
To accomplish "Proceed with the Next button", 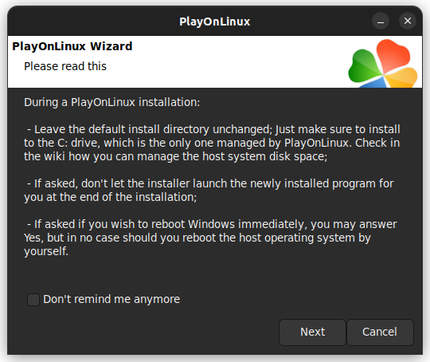I will [x=312, y=332].
